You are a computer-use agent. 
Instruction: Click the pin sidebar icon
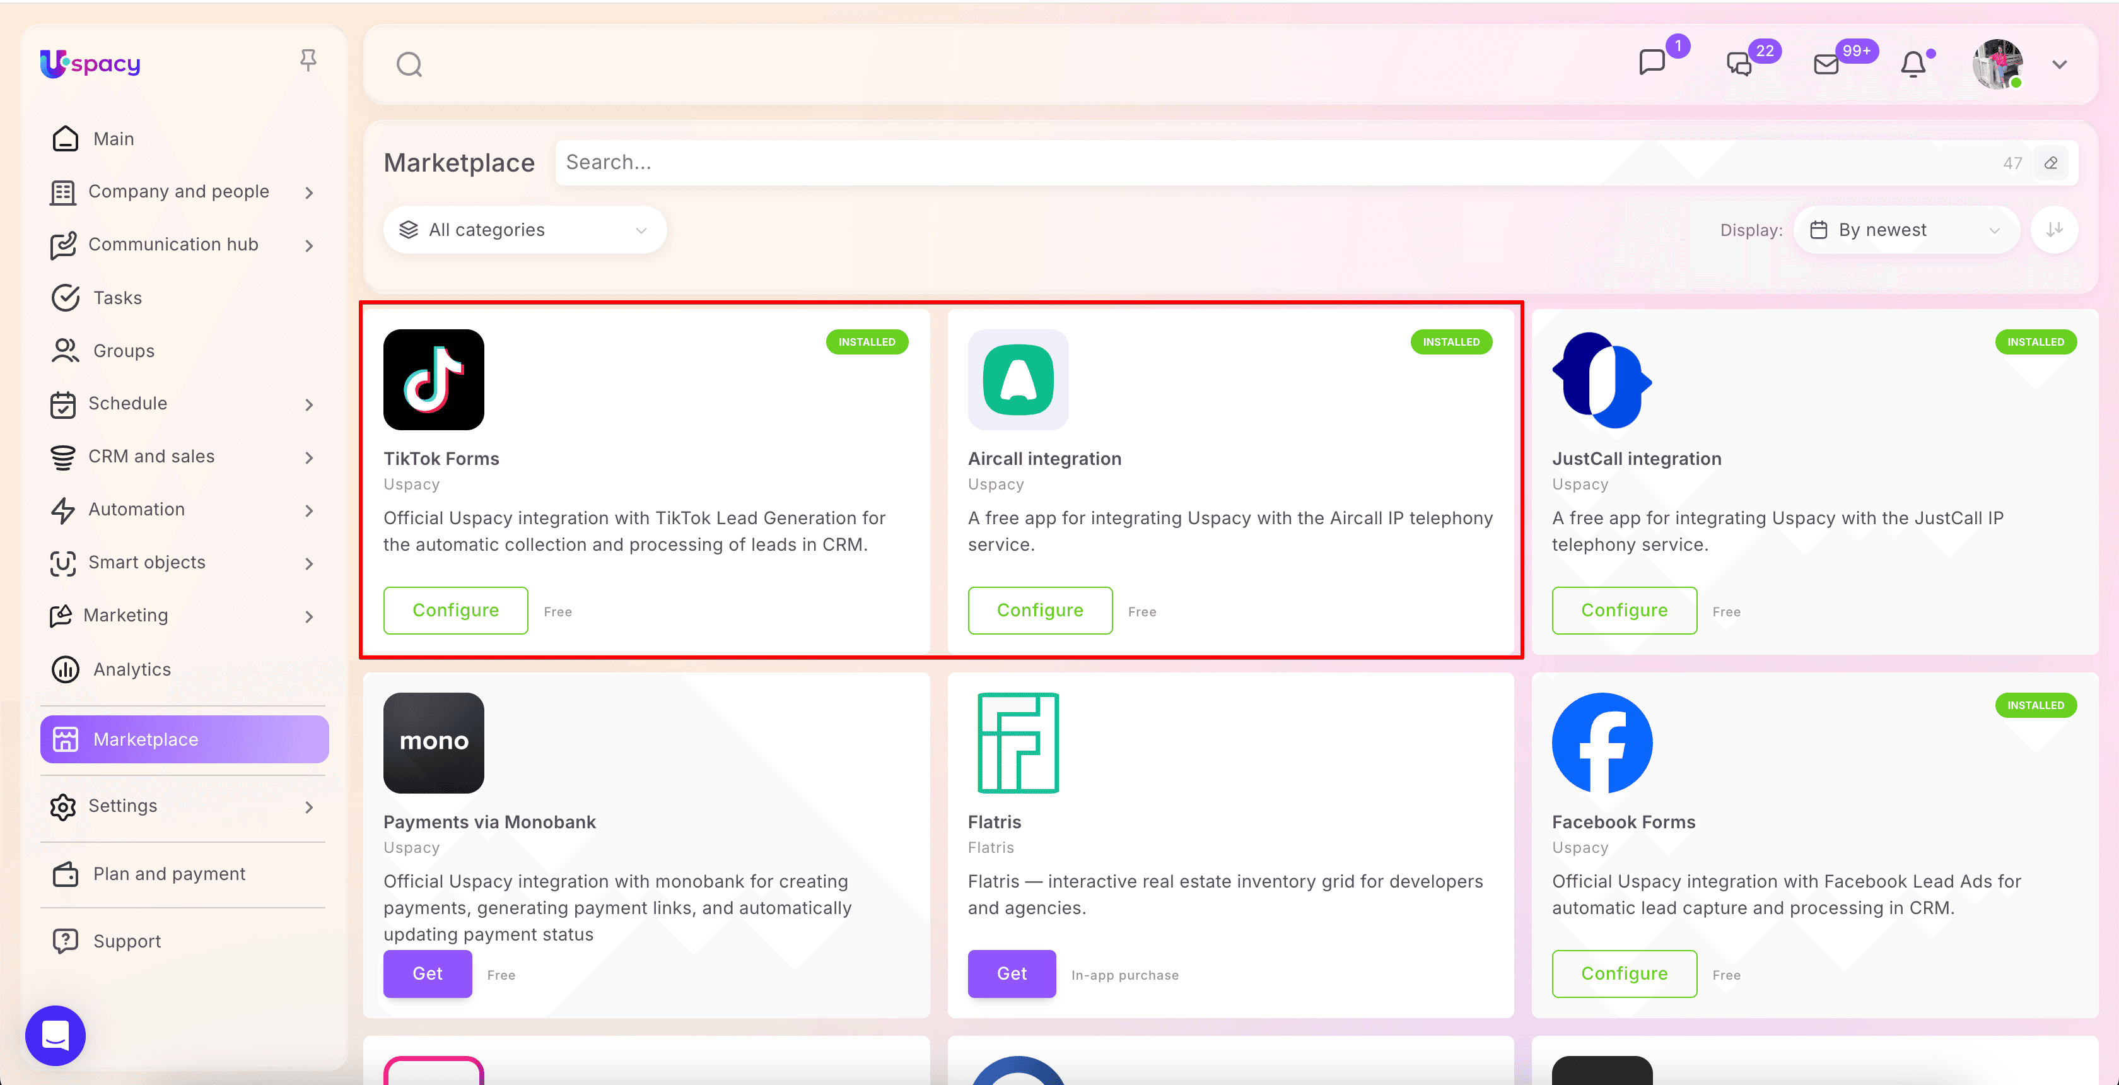(x=308, y=60)
